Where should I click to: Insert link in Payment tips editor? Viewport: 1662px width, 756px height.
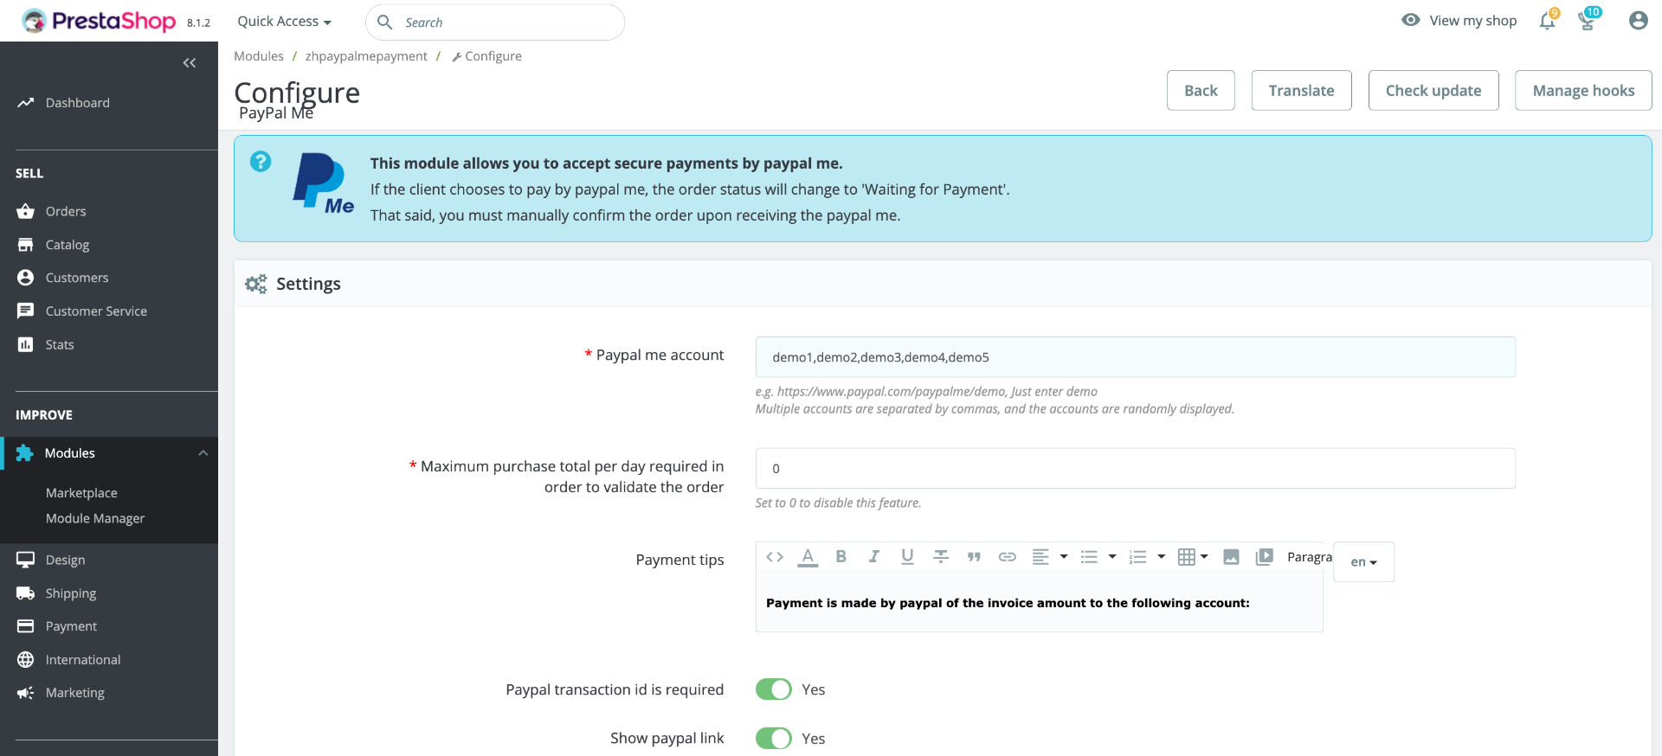click(1007, 557)
